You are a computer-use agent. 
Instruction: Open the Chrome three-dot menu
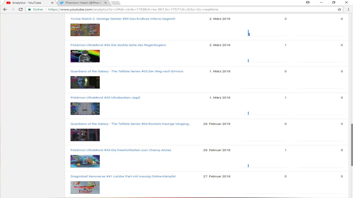coord(348,9)
